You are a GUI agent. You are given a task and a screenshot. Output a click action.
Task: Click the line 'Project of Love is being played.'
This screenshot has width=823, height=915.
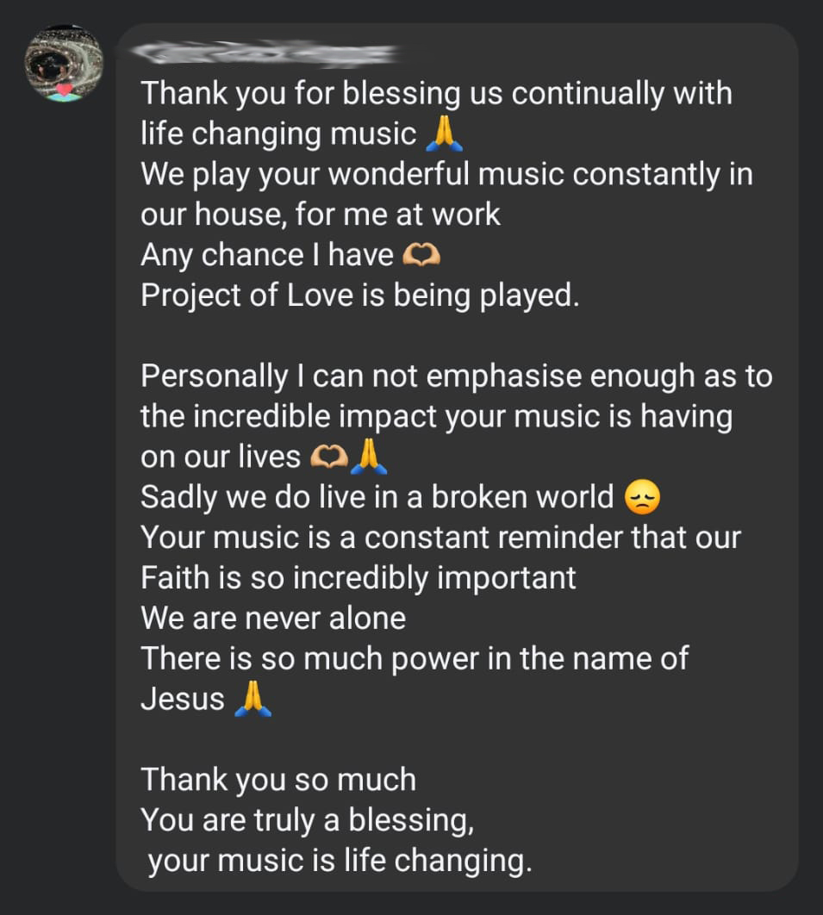[x=359, y=296]
